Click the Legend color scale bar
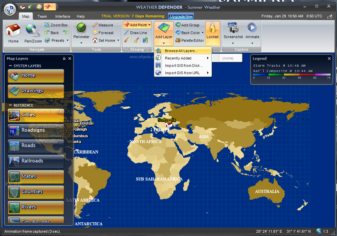The image size is (337, 236). [292, 75]
